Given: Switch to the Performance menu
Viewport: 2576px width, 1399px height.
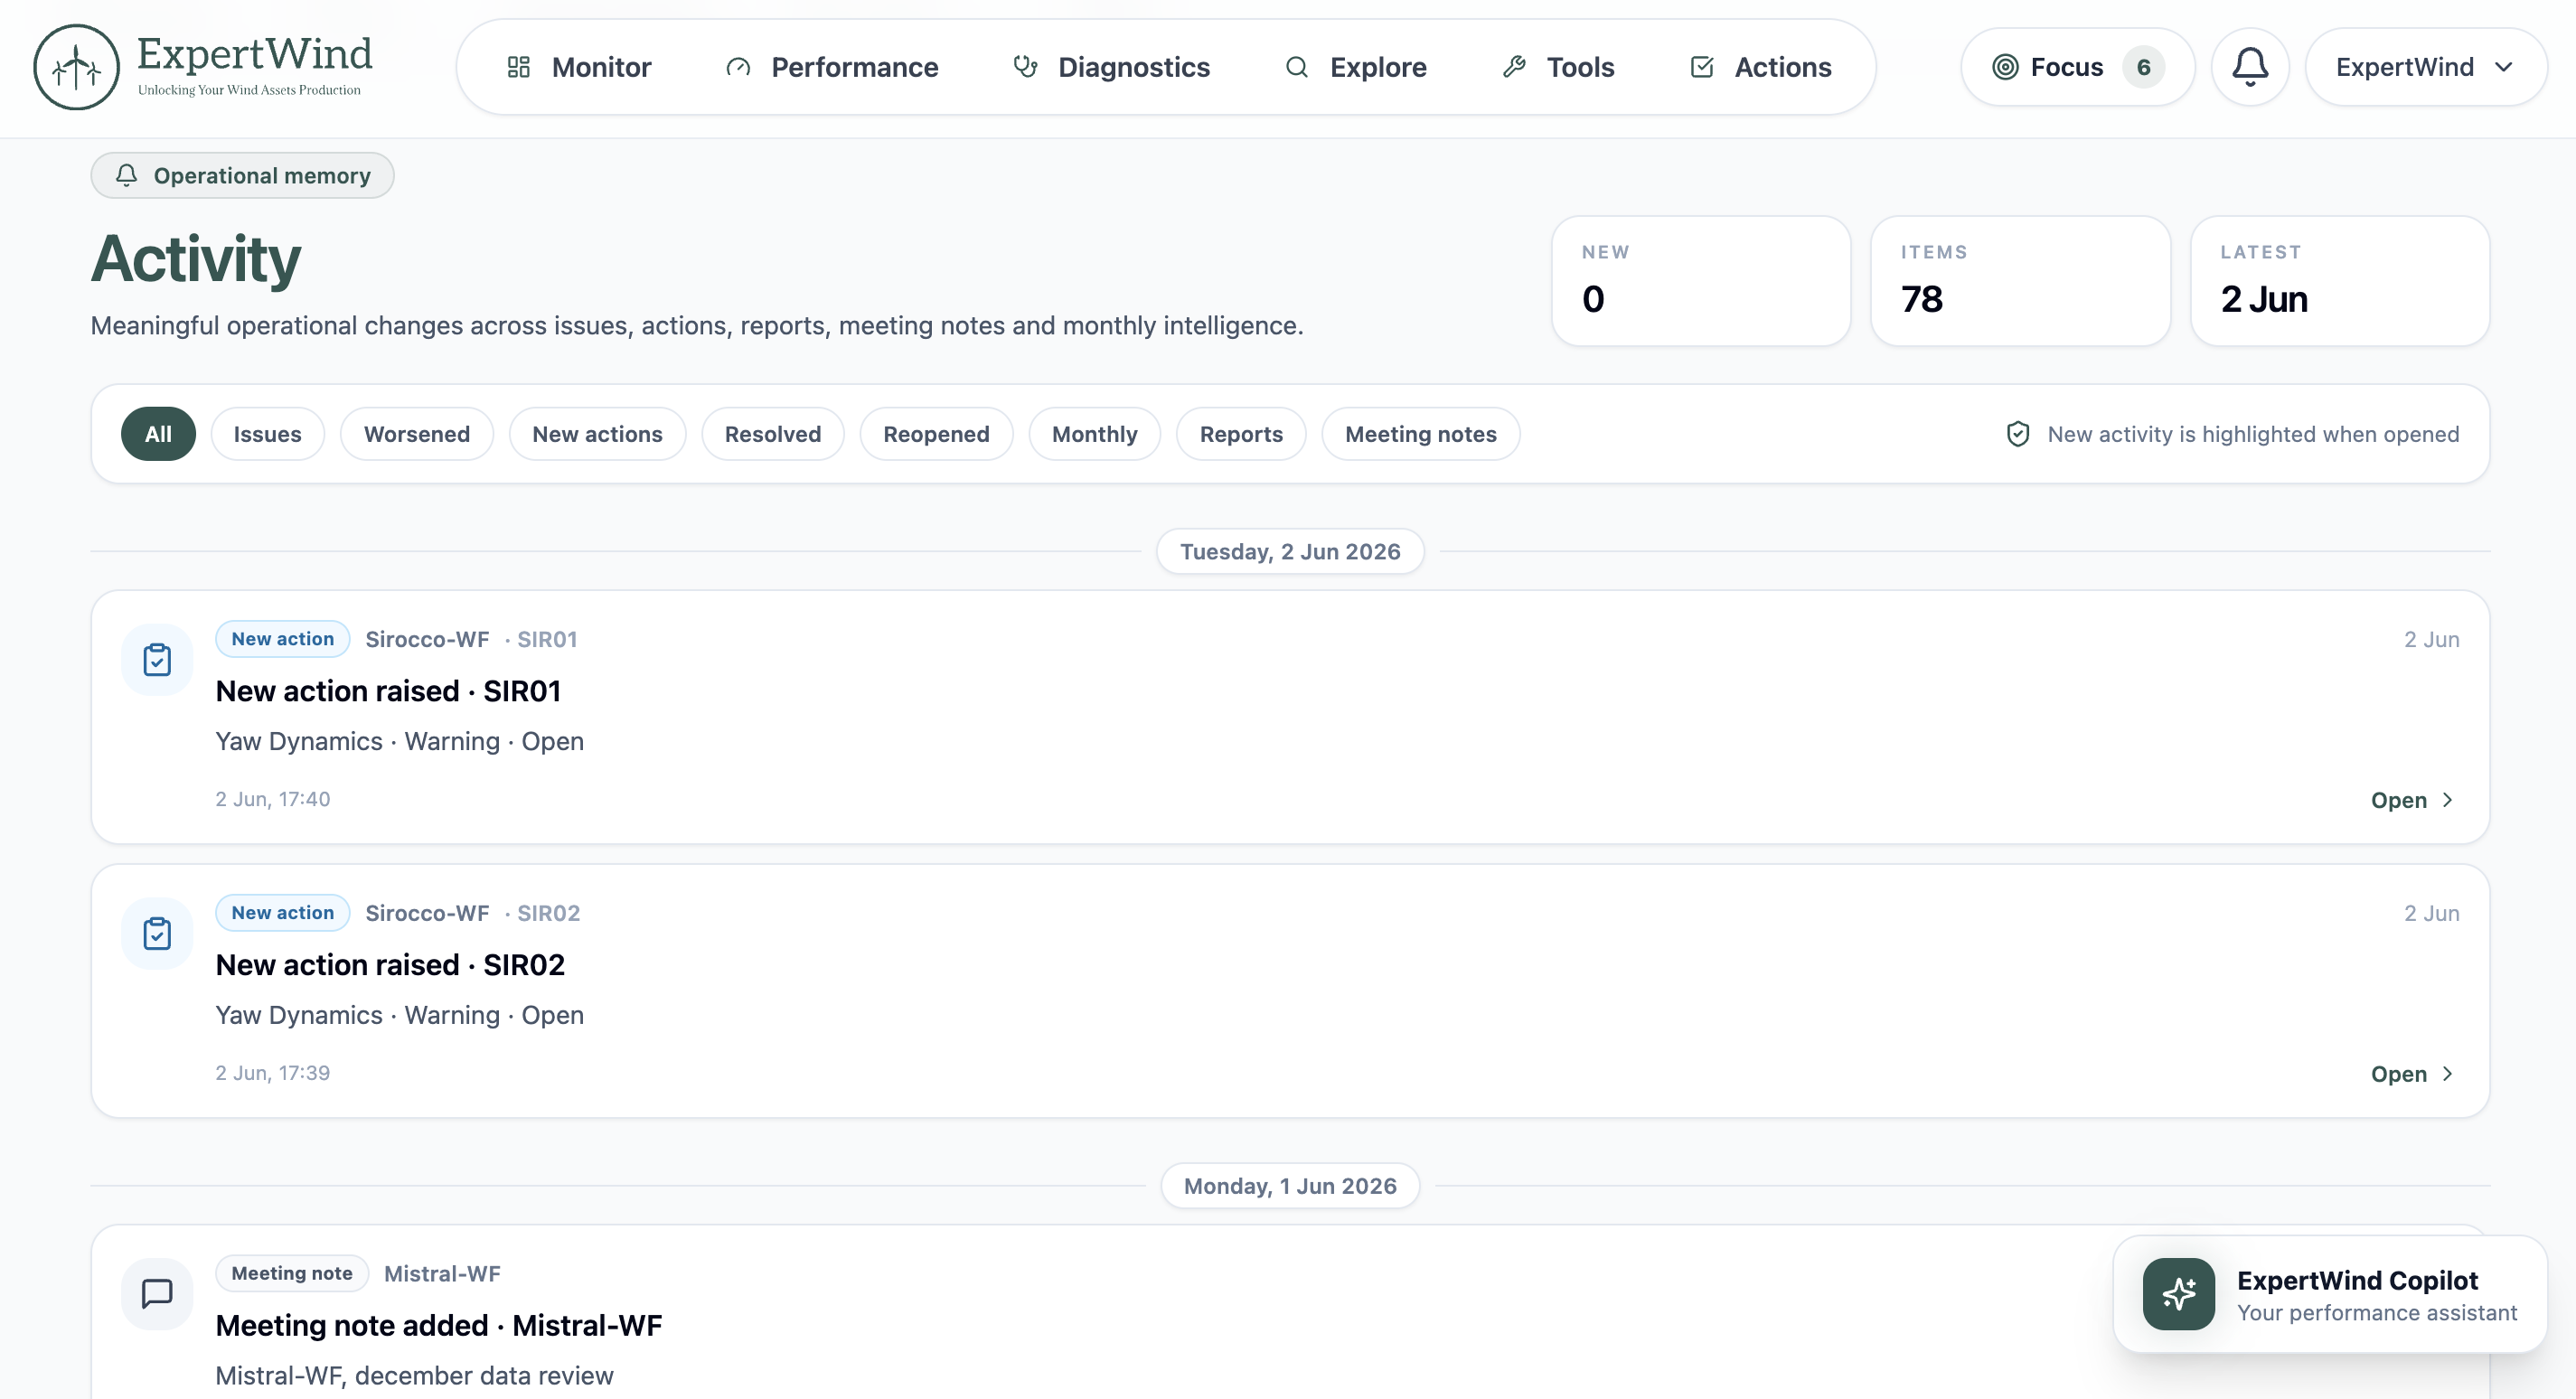Looking at the screenshot, I should (x=832, y=67).
